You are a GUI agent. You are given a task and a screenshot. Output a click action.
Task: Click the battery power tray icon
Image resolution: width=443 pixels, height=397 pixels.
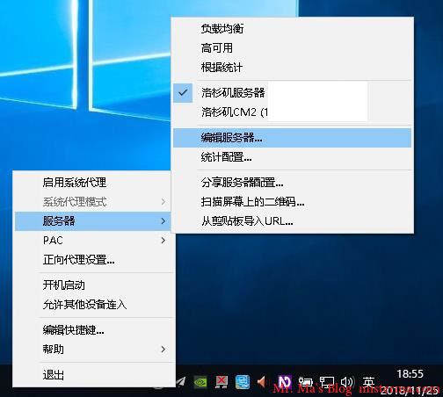click(x=306, y=382)
